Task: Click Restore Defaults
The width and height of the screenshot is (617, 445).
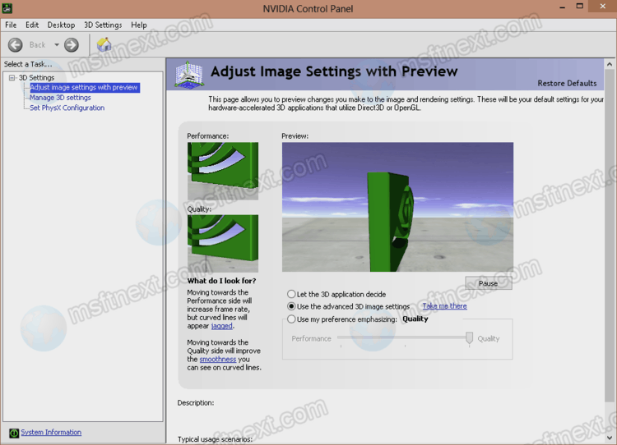Action: pyautogui.click(x=567, y=83)
